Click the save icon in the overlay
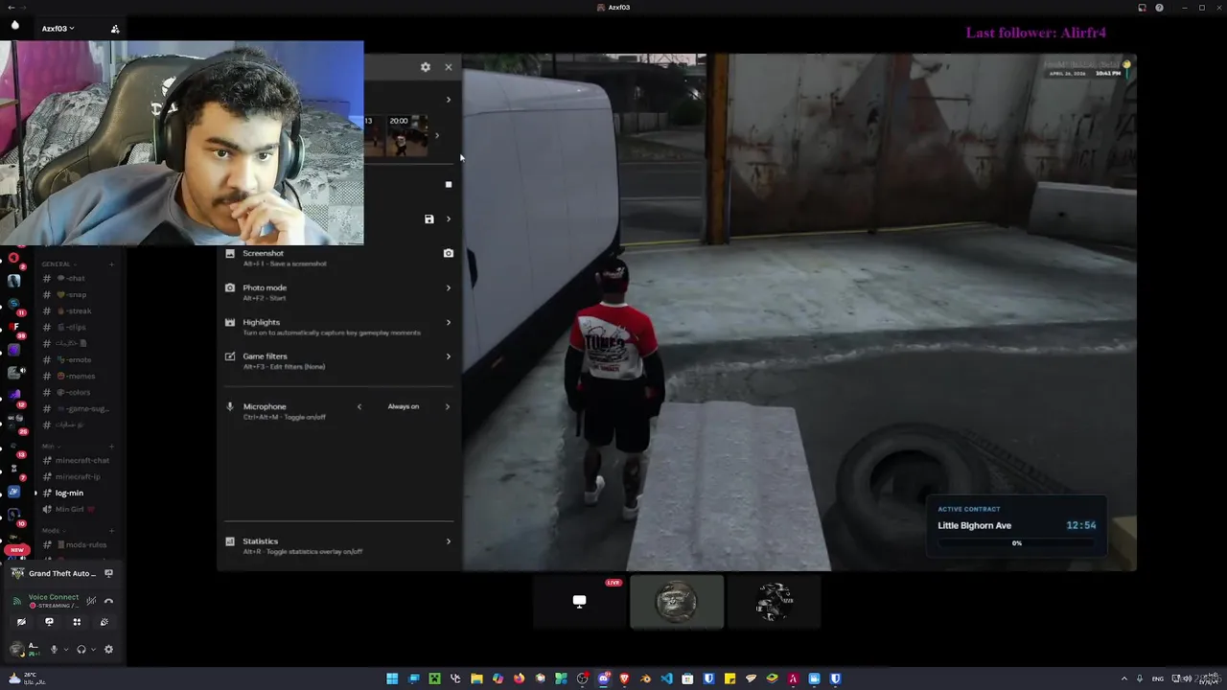The width and height of the screenshot is (1227, 690). (x=429, y=219)
